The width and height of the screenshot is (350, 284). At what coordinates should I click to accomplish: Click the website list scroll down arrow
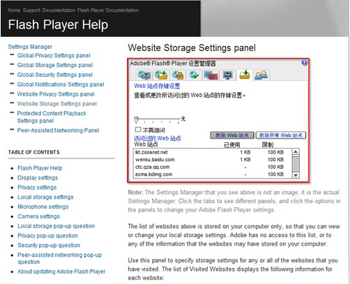click(296, 175)
